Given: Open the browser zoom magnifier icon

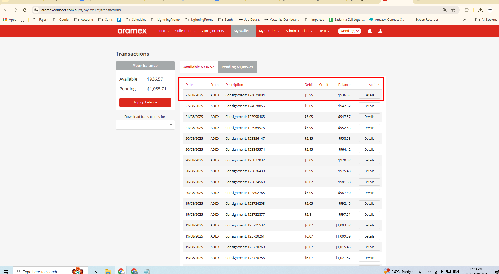Looking at the screenshot, I should [x=445, y=10].
